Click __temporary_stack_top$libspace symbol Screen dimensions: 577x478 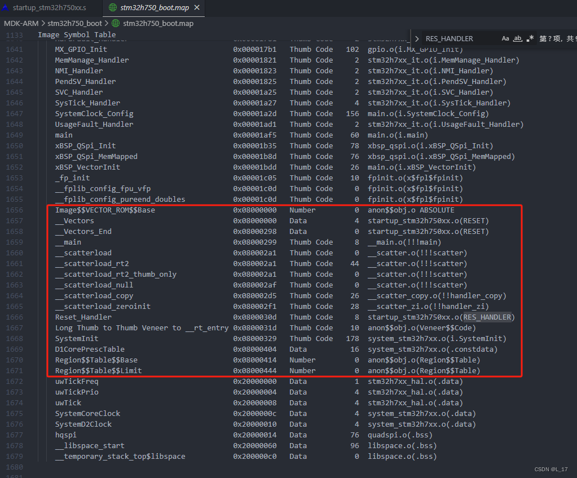point(120,457)
